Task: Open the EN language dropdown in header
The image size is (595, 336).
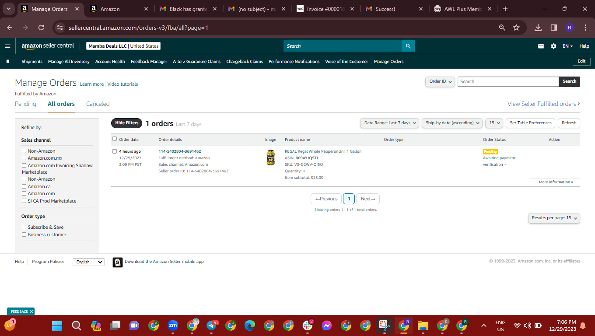Action: coord(567,46)
